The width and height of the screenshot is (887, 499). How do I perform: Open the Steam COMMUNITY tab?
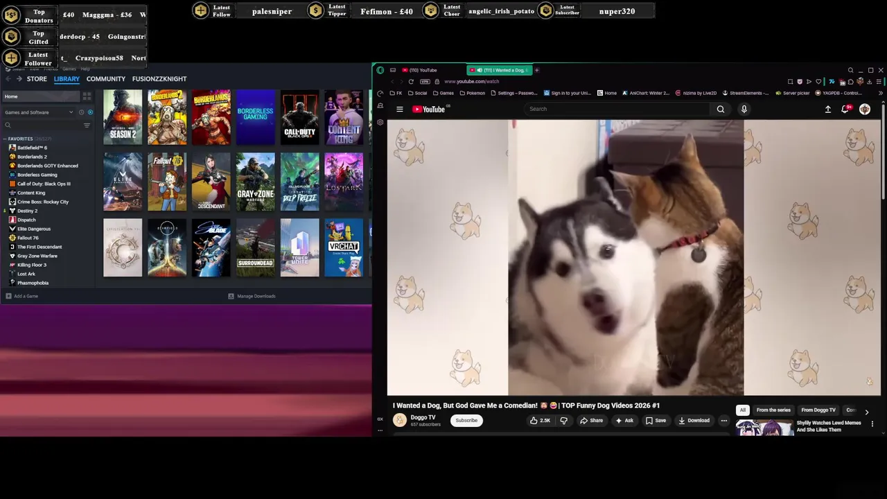(105, 79)
